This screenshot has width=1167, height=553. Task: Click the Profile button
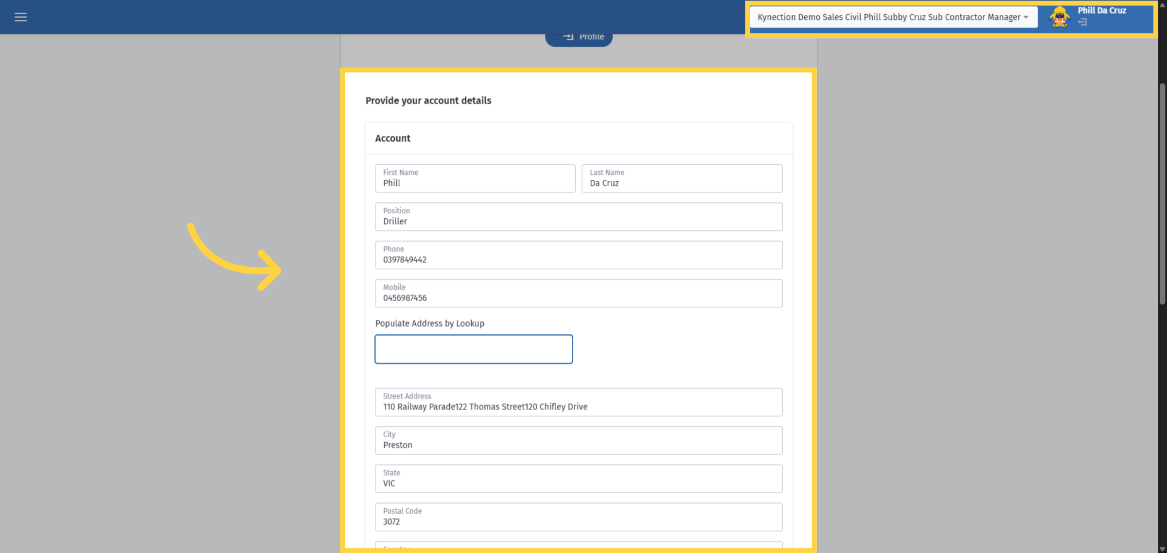pyautogui.click(x=579, y=37)
